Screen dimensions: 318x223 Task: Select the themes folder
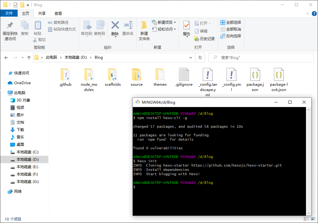[x=160, y=77]
